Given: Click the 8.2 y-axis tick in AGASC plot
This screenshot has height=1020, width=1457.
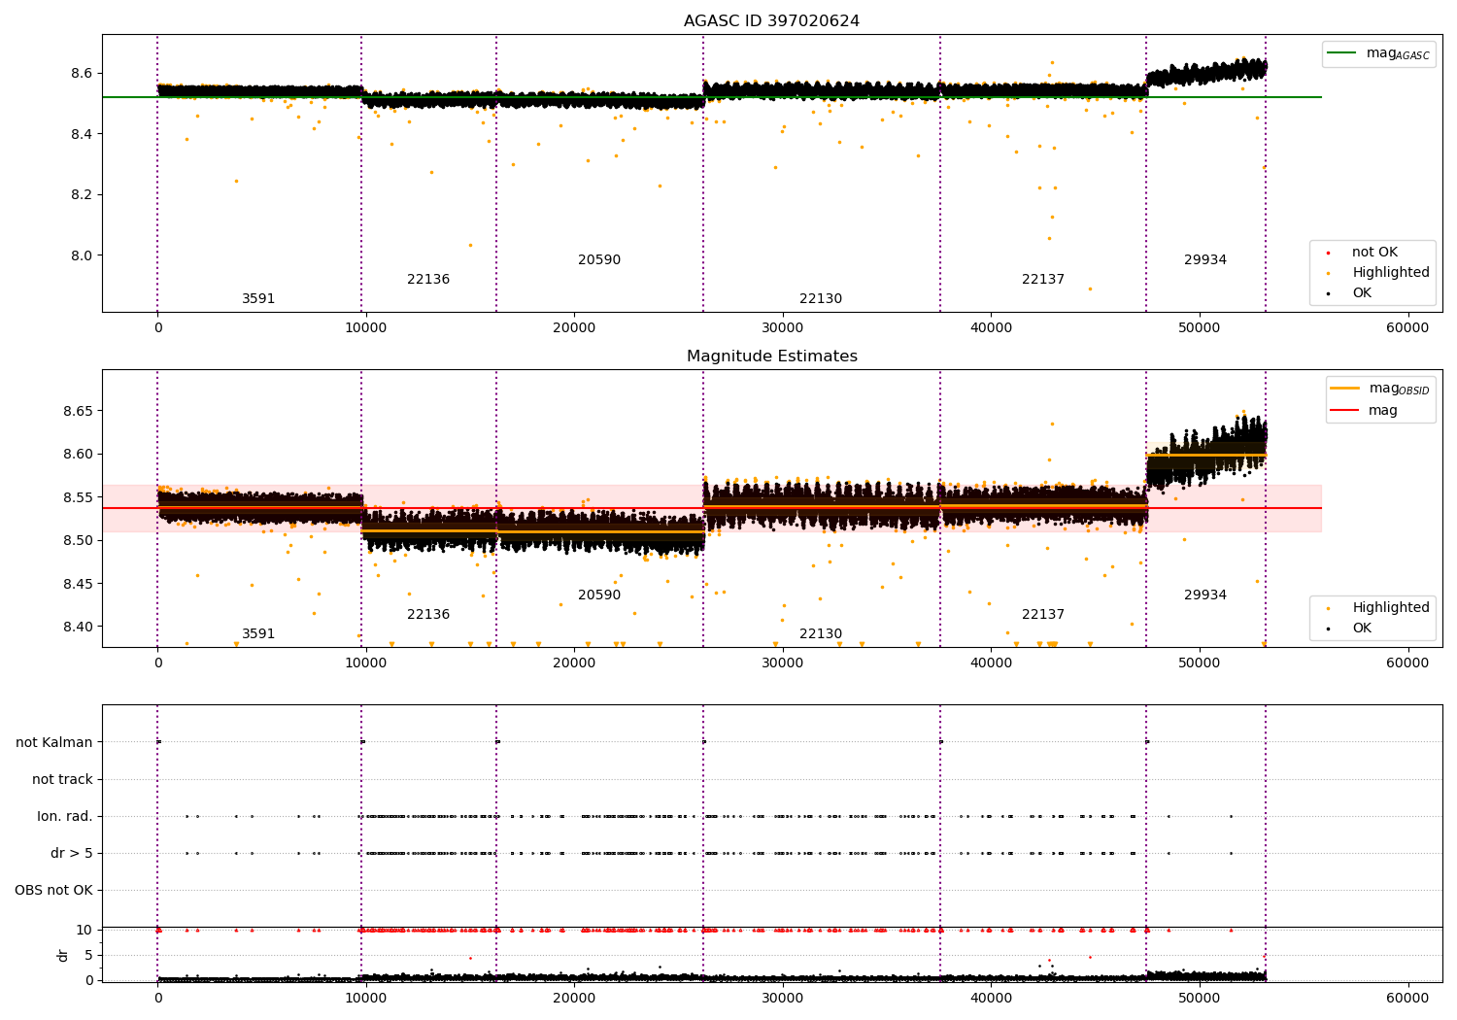Looking at the screenshot, I should pyautogui.click(x=81, y=195).
